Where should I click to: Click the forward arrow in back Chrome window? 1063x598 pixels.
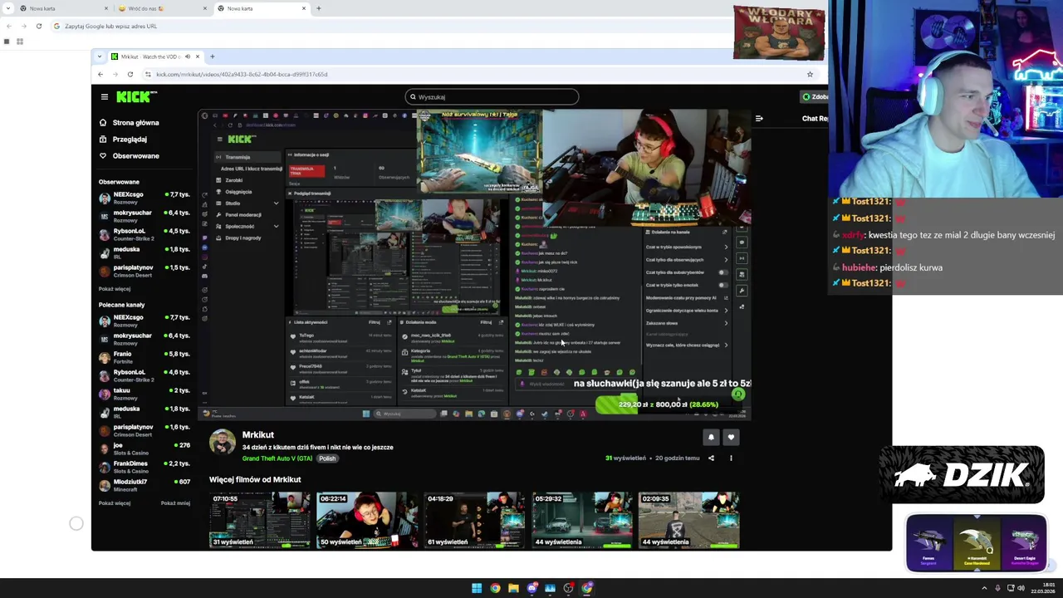click(23, 26)
